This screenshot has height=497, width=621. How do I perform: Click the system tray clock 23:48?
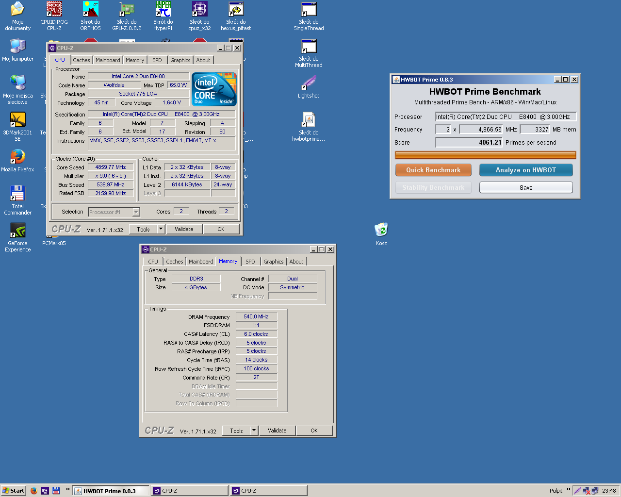click(609, 491)
